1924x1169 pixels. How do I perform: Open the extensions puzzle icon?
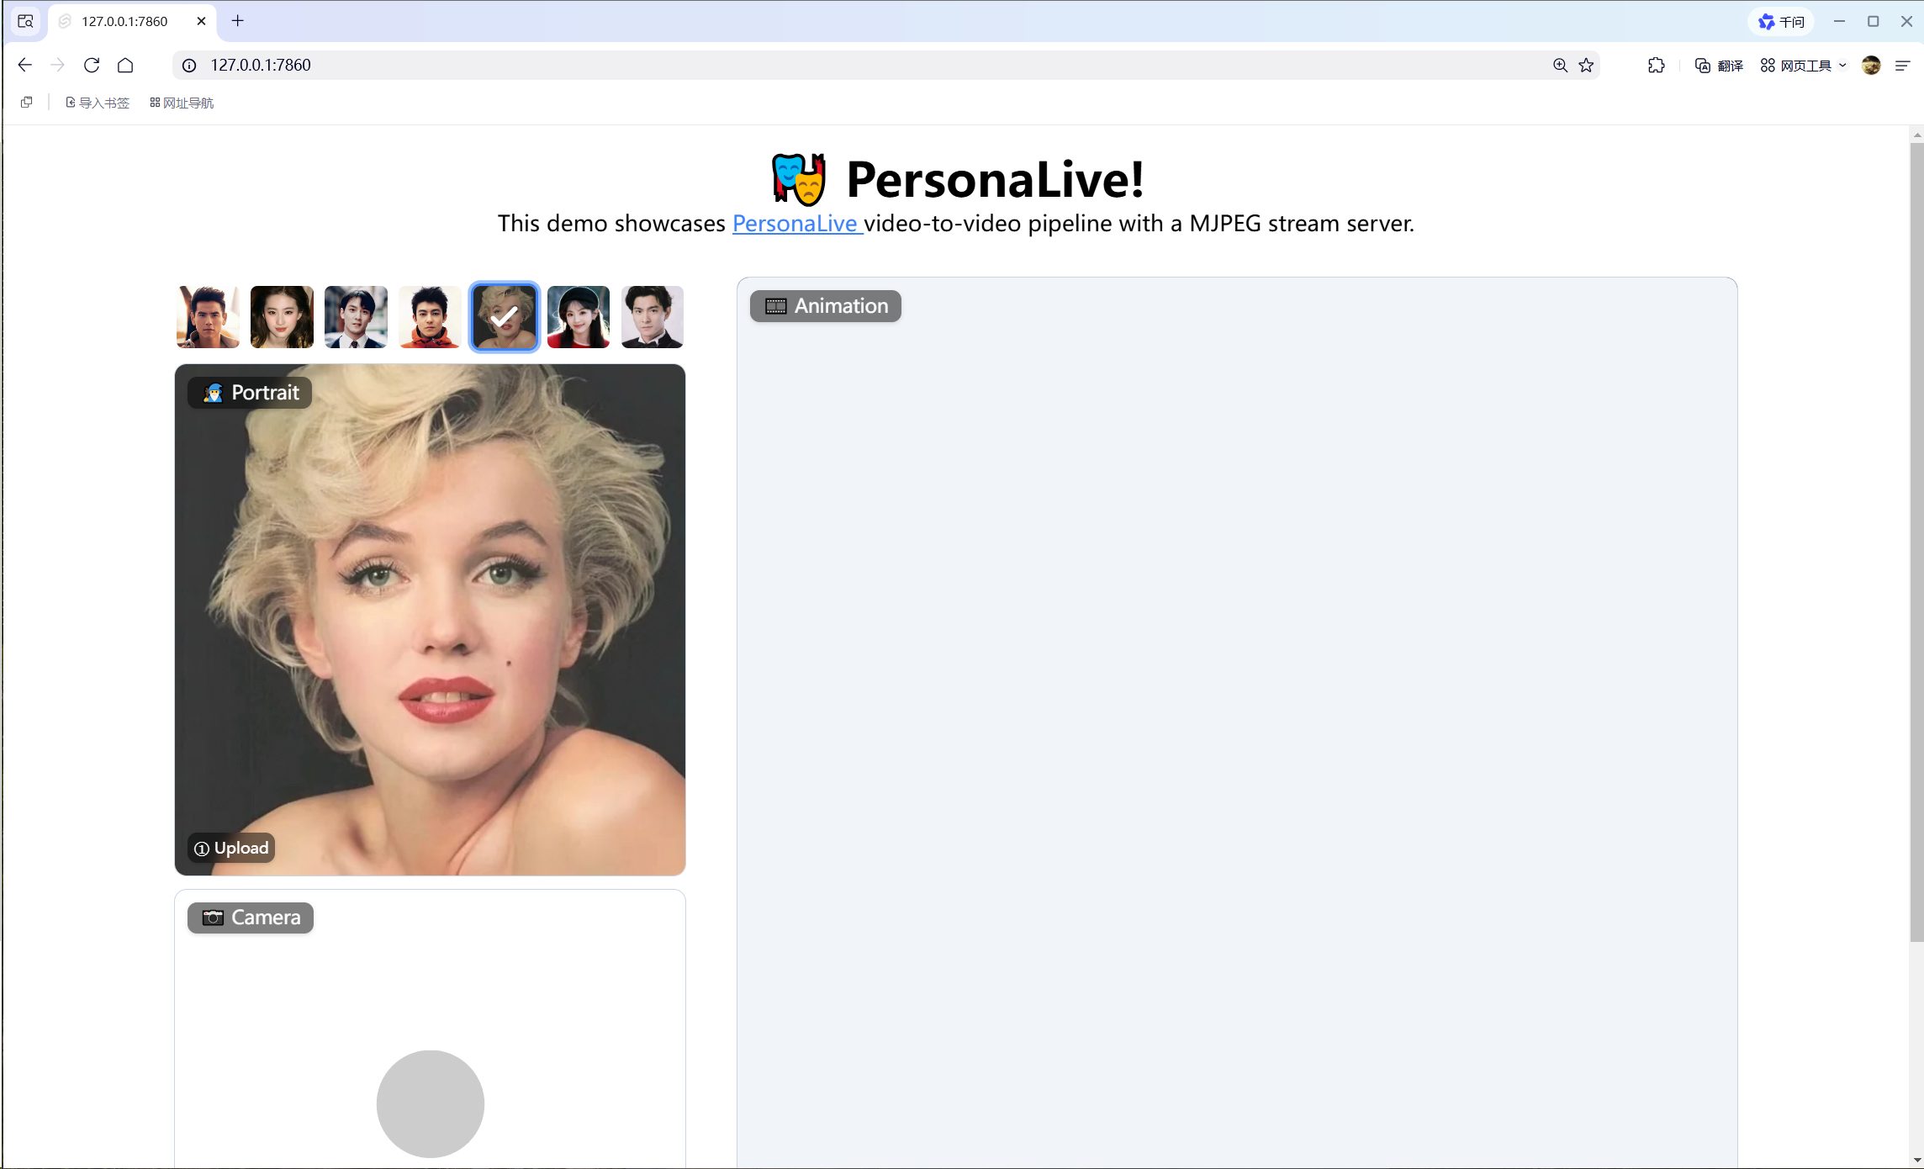click(x=1656, y=65)
